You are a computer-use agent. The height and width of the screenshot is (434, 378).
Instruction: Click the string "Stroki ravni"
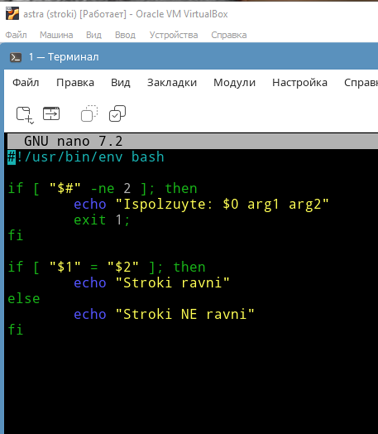coord(173,283)
